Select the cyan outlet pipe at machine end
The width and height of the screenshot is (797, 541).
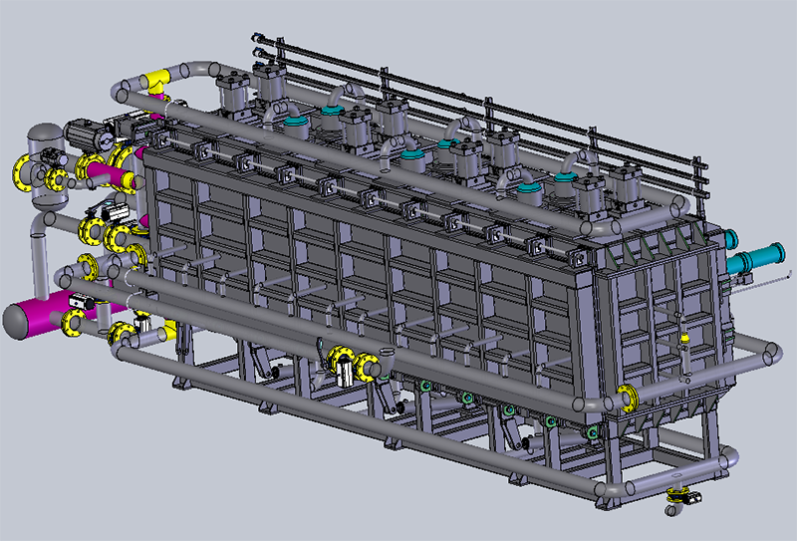point(755,258)
